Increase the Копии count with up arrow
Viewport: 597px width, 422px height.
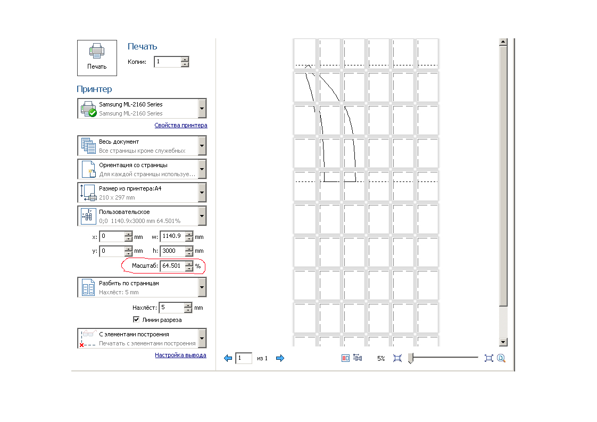[185, 59]
